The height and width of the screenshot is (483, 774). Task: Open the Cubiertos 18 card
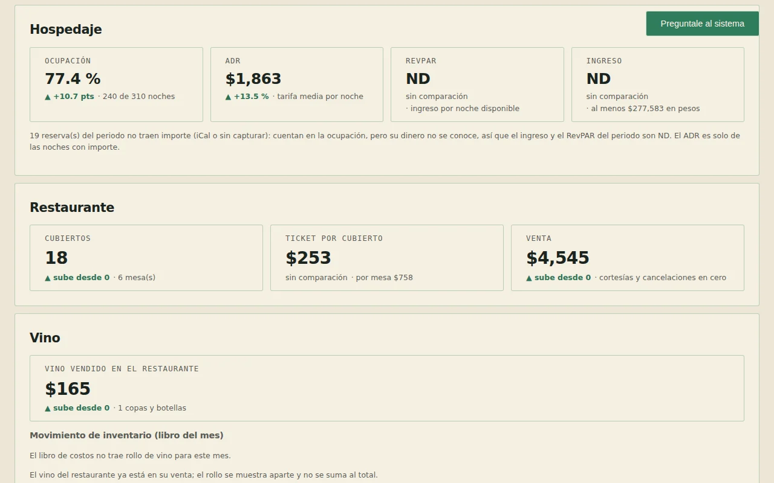coord(146,258)
